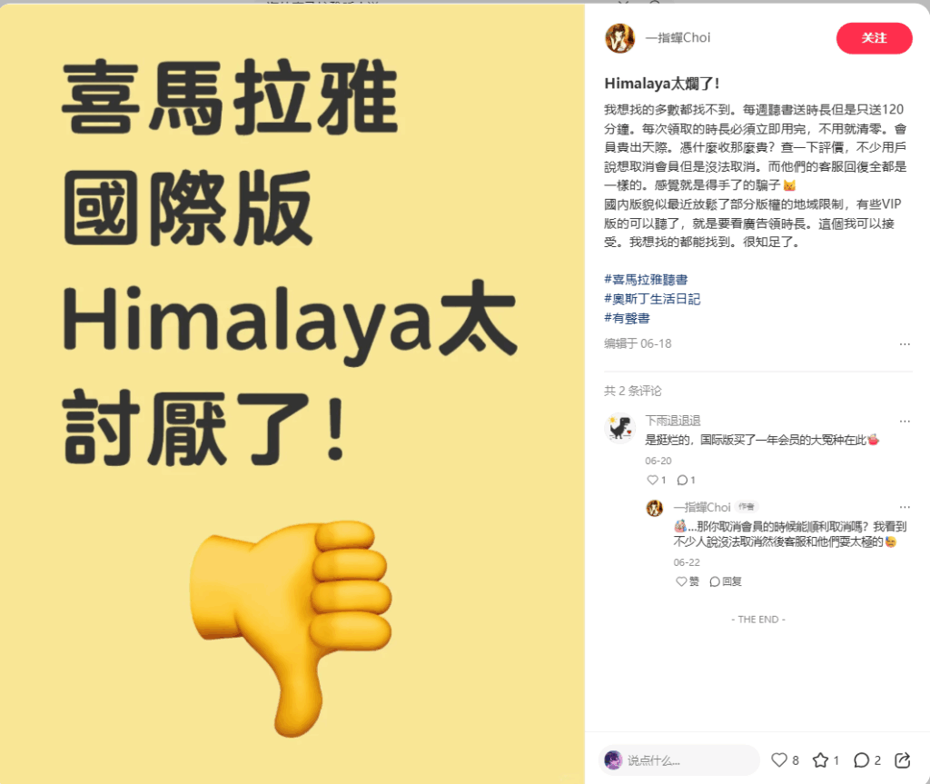Open comments via speech bubble icon at bottom
Viewport: 930px width, 784px height.
861,759
